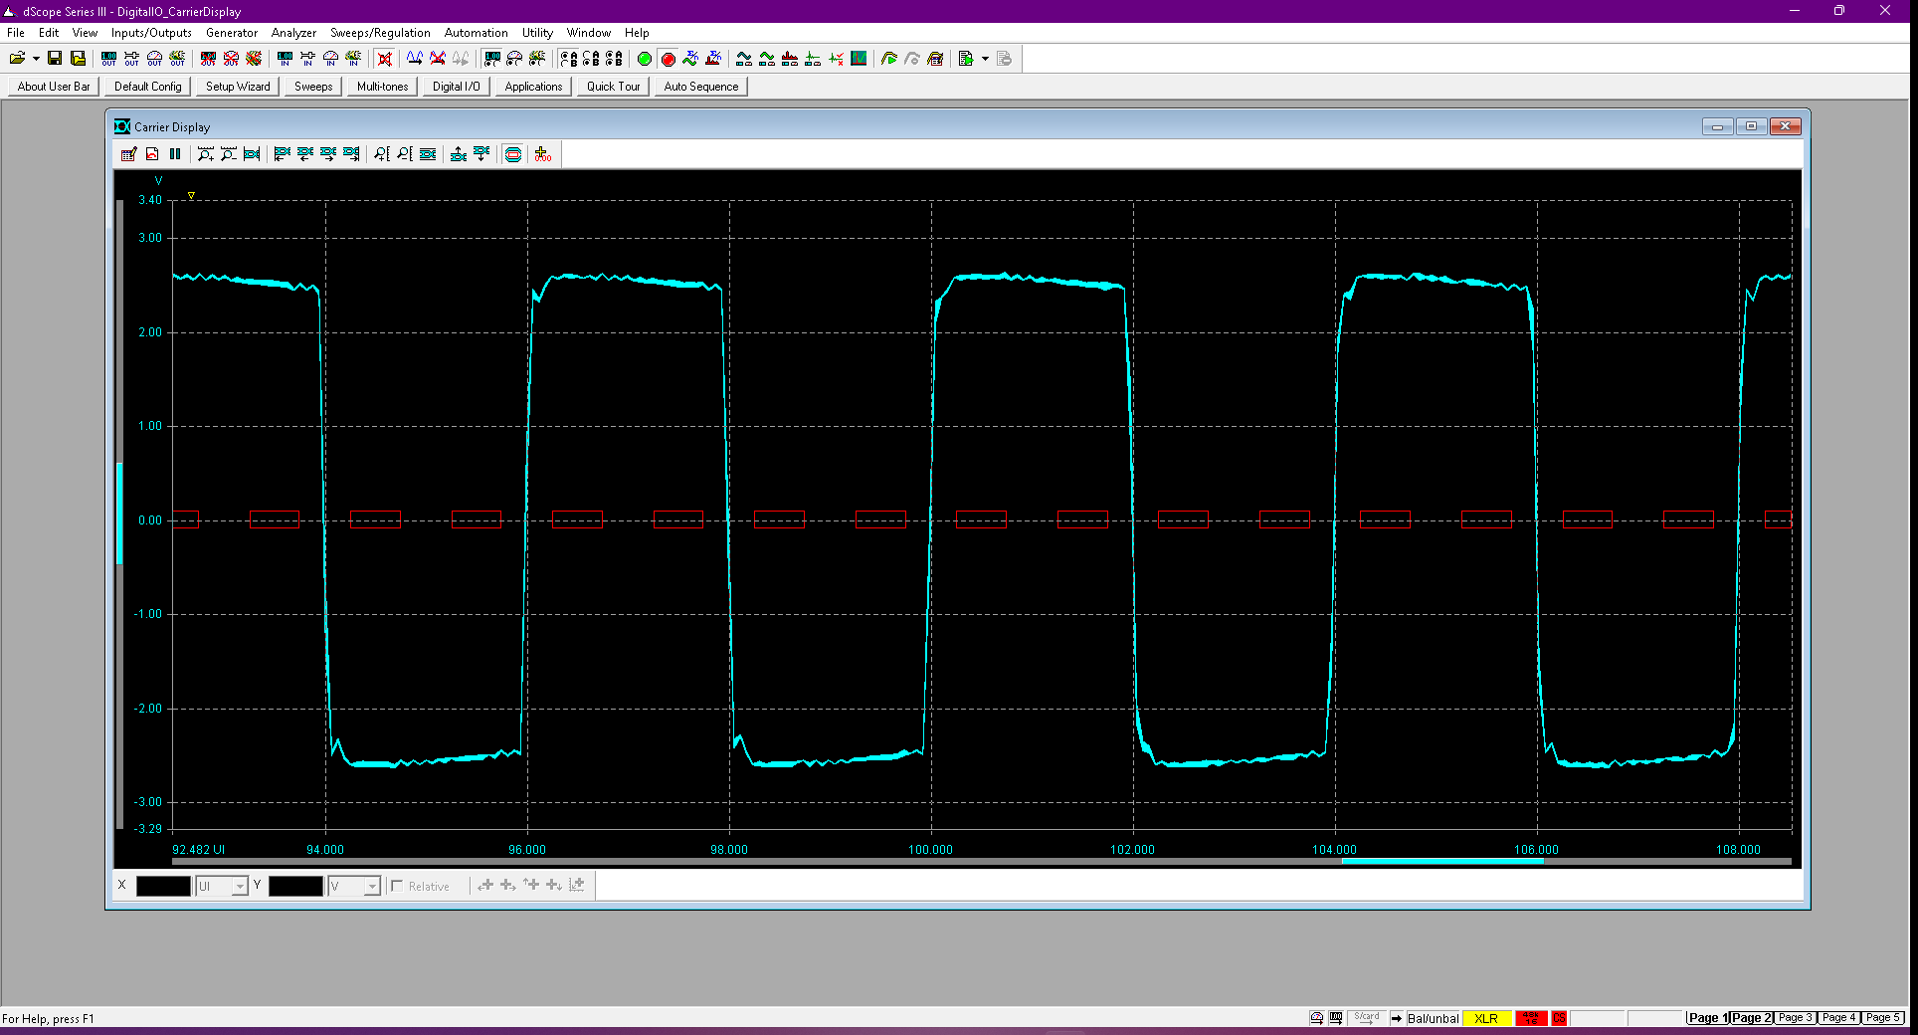Switch to Page 3
The height and width of the screenshot is (1035, 1918).
(x=1796, y=1018)
